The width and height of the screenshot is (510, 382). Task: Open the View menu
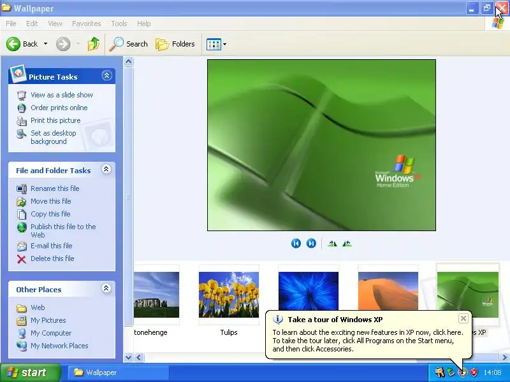click(55, 24)
